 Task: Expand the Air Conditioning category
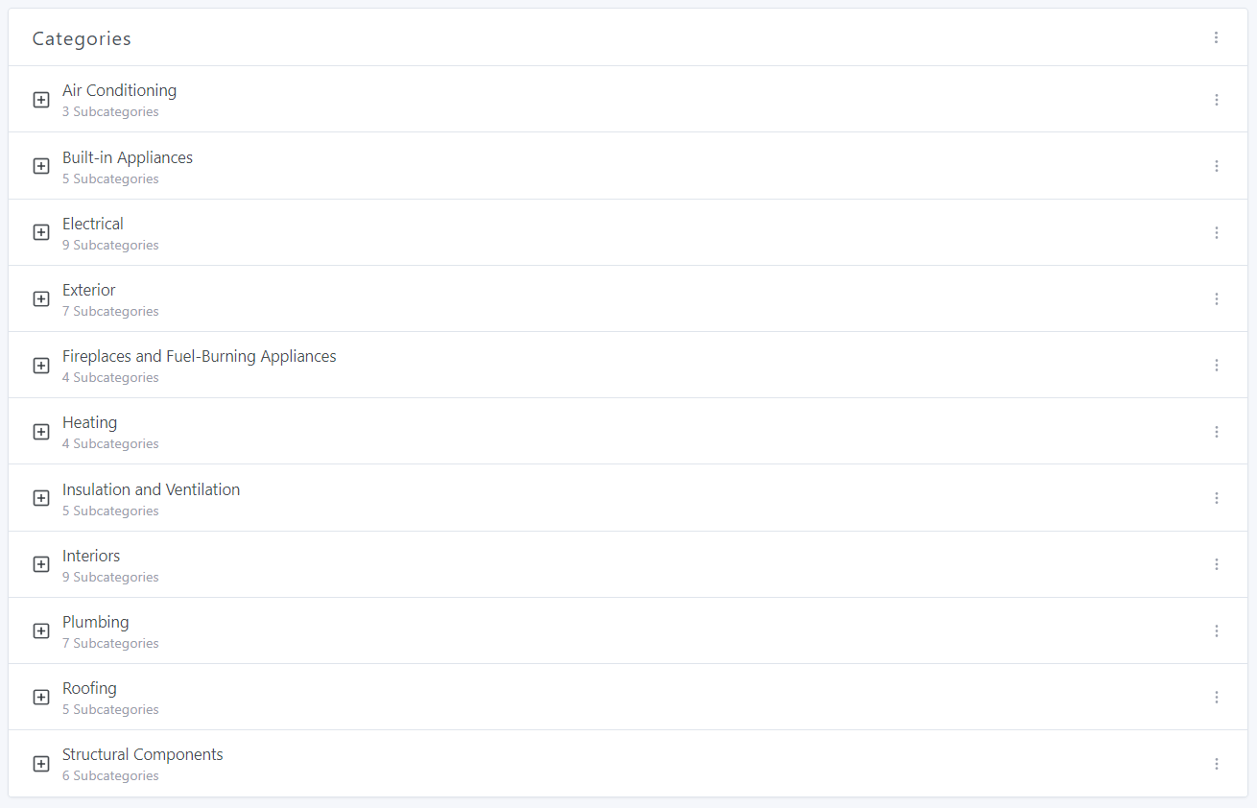click(x=41, y=100)
